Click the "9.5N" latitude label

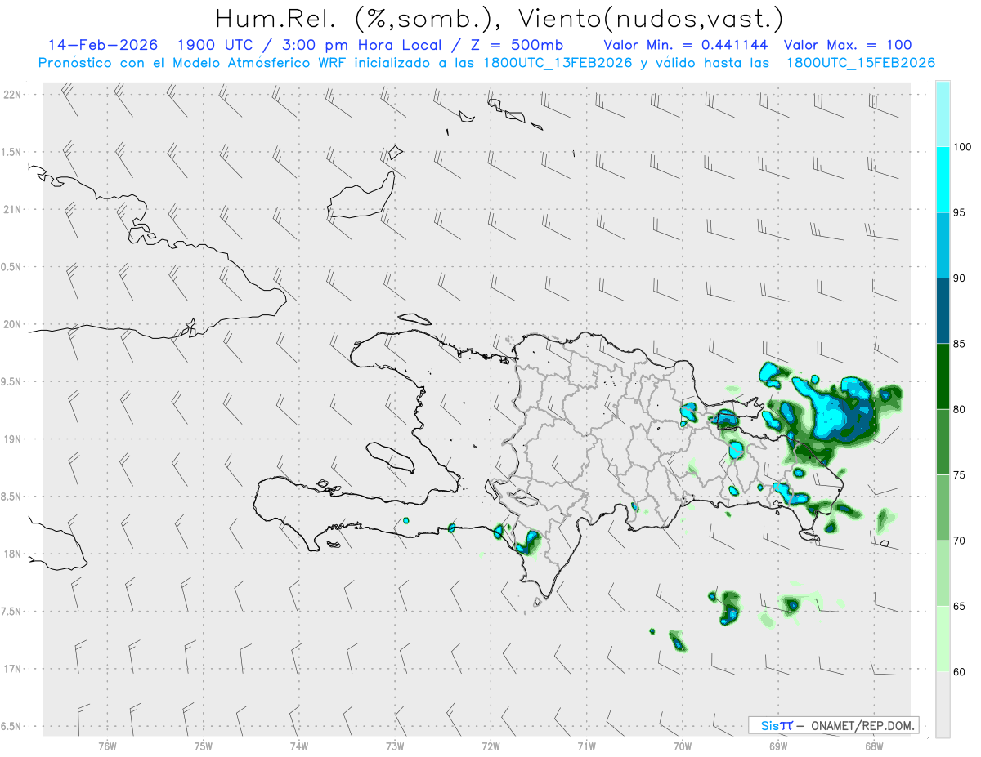pyautogui.click(x=11, y=381)
